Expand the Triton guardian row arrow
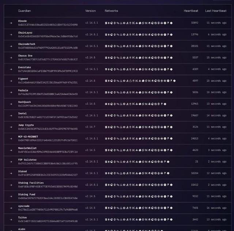Viewport: 234px width, 231px height. click(11, 220)
